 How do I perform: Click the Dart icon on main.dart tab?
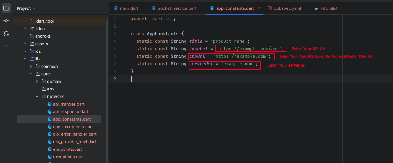116,8
